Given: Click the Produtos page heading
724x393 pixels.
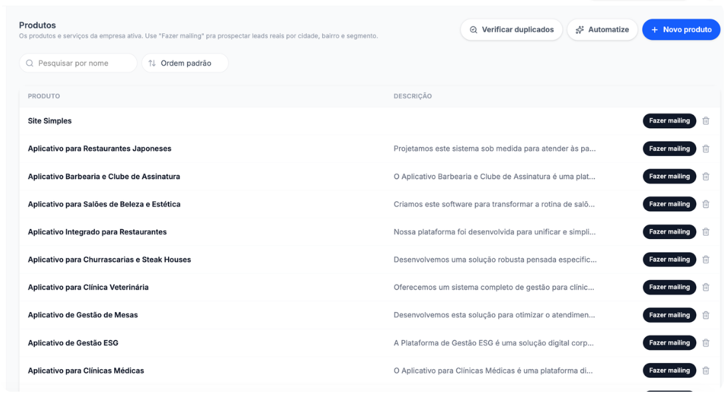Looking at the screenshot, I should 37,25.
